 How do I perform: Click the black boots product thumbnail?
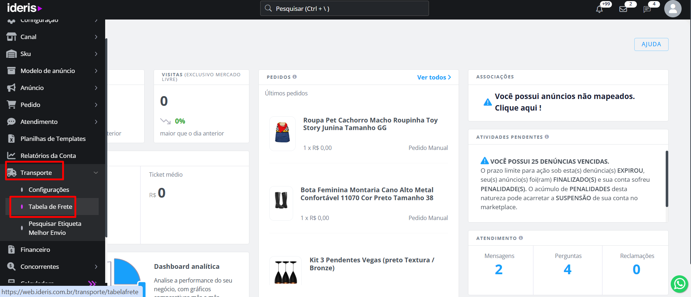tap(281, 203)
